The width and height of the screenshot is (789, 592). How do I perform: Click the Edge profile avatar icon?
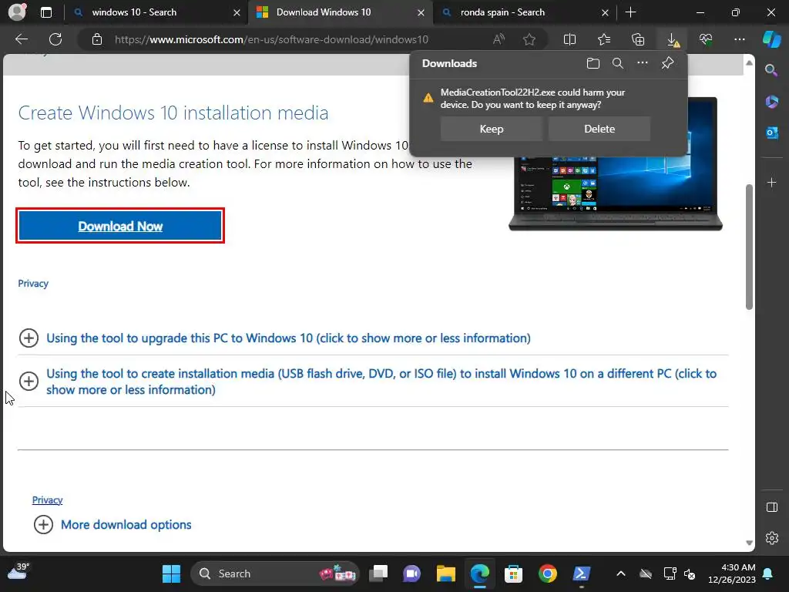coord(17,12)
